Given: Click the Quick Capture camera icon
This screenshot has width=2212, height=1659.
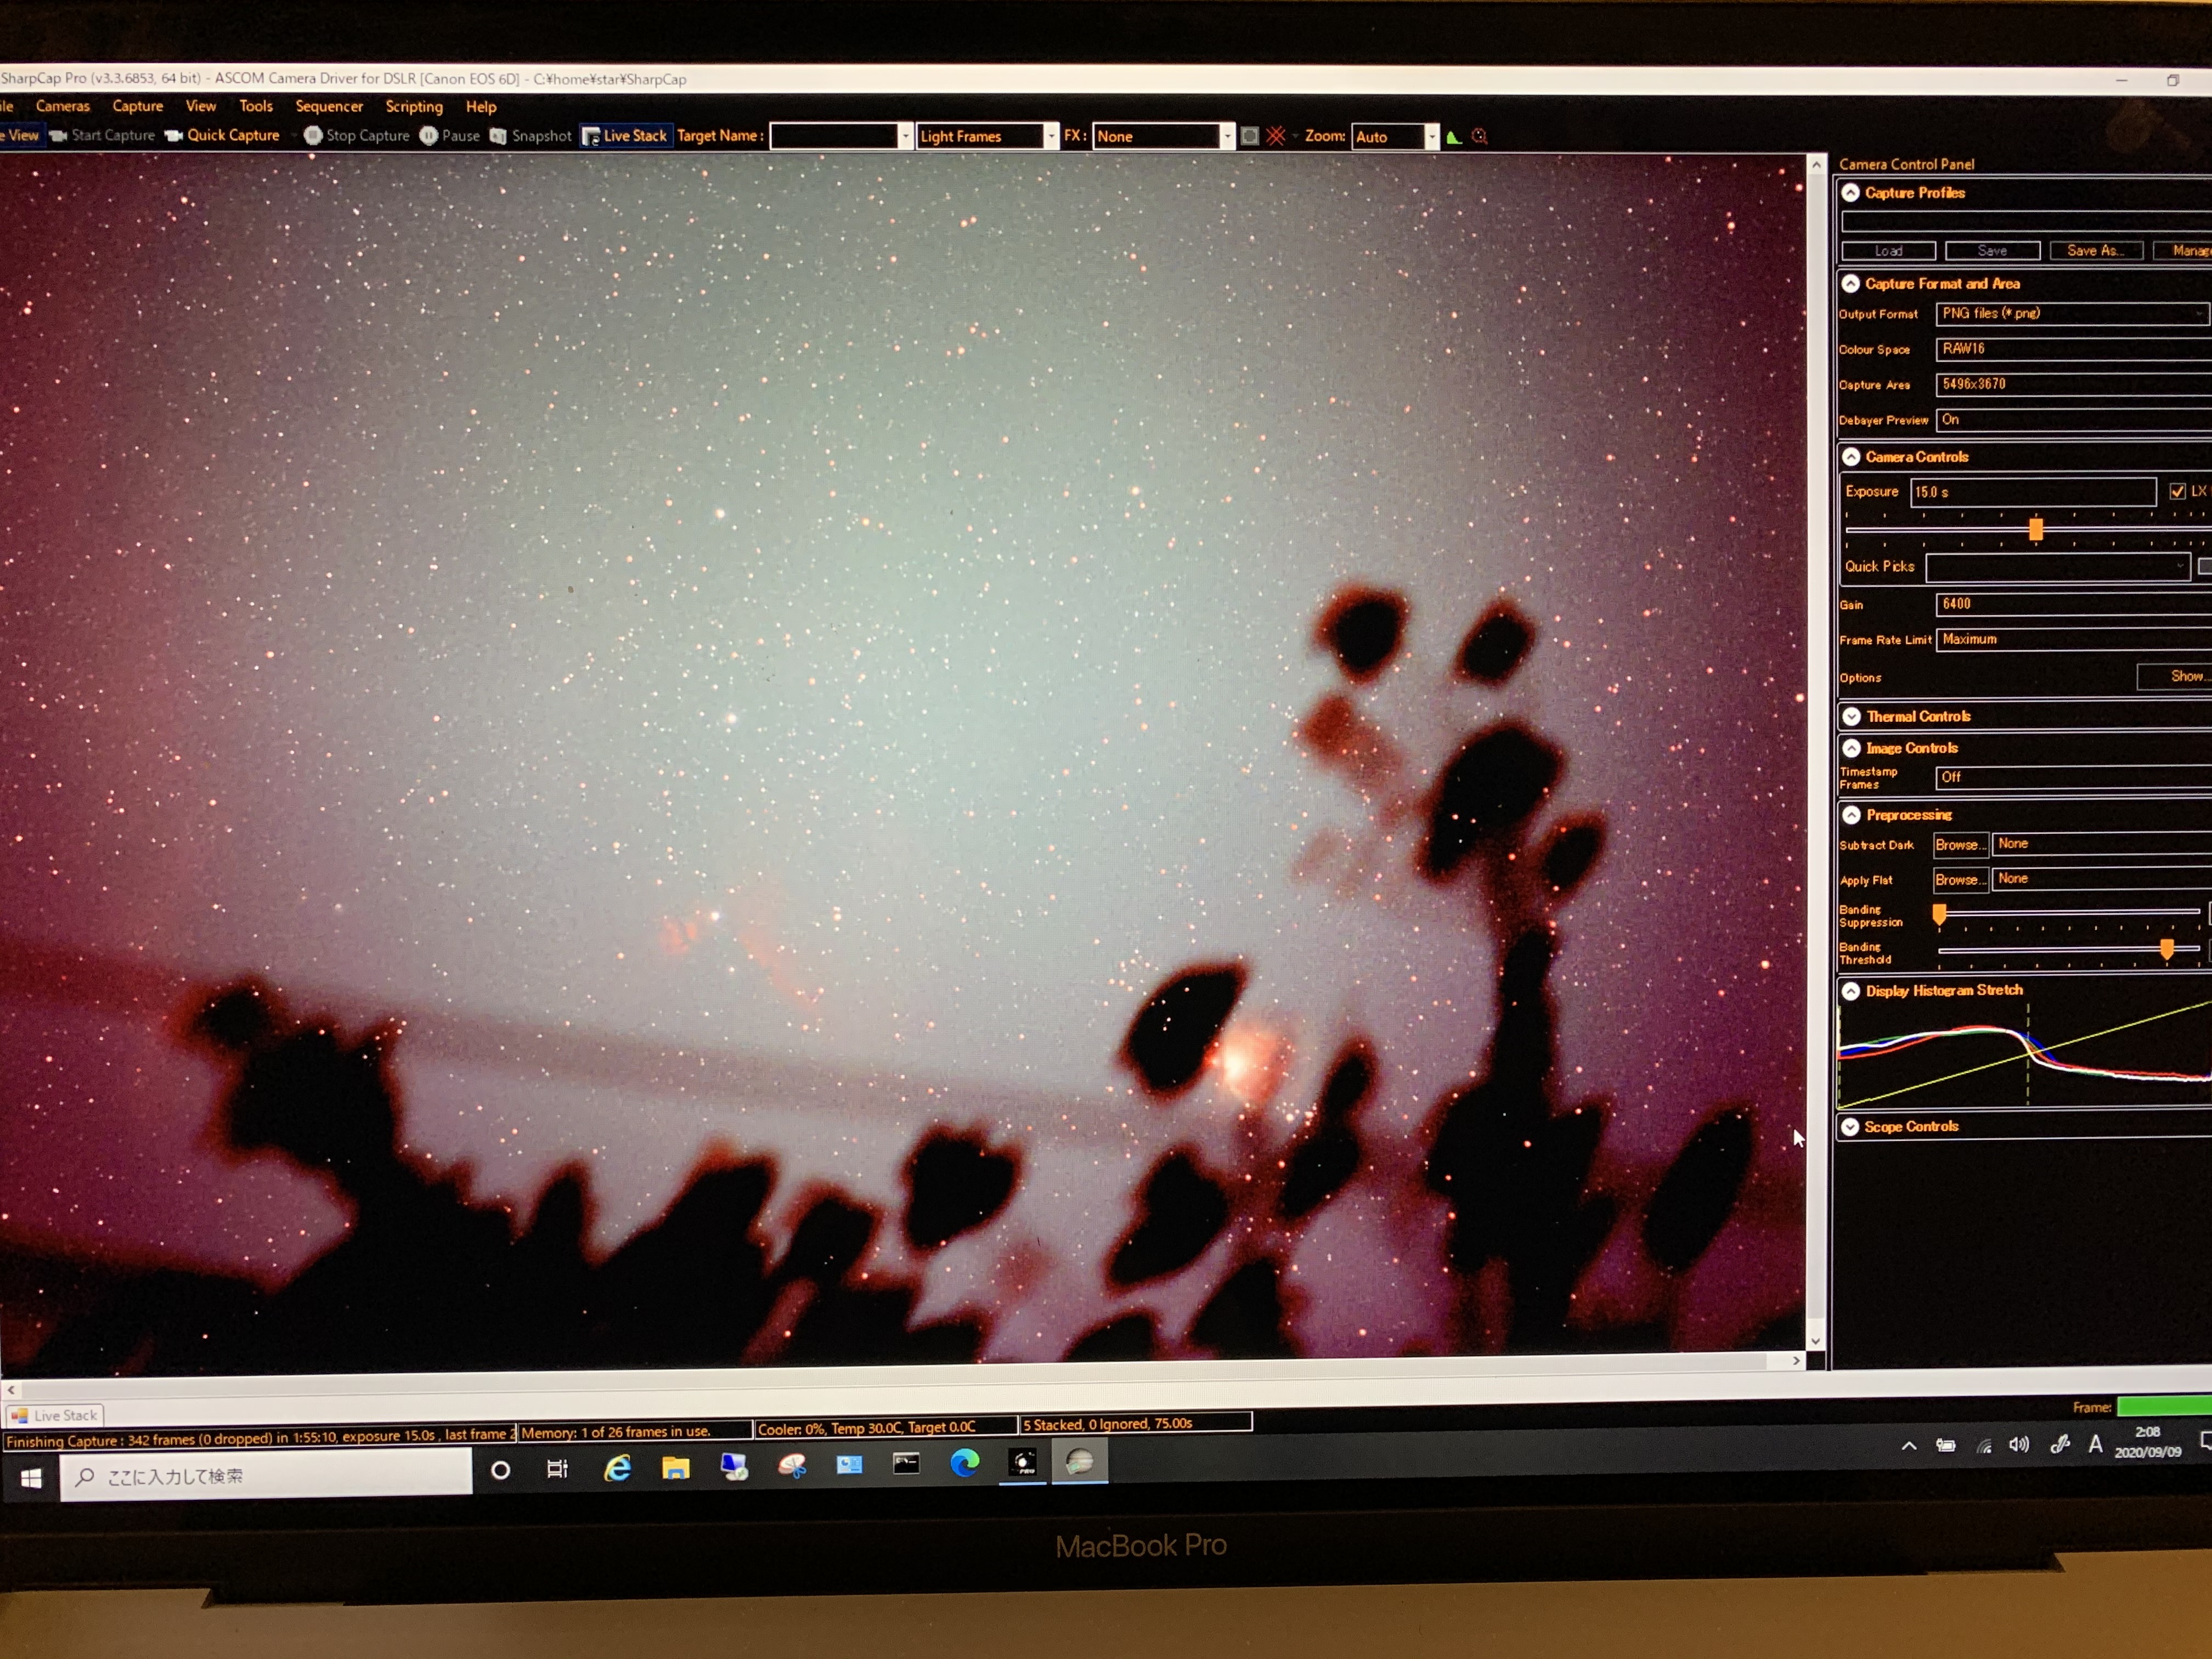Looking at the screenshot, I should click(174, 136).
